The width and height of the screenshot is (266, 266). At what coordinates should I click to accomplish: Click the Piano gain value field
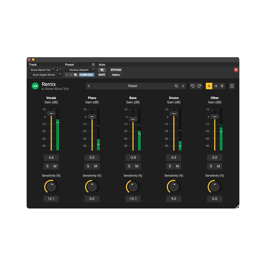click(x=92, y=157)
